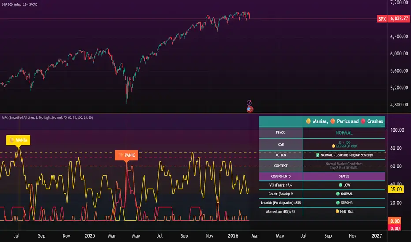Click the 2025 label on time axis
This screenshot has width=411, height=242.
coord(90,236)
